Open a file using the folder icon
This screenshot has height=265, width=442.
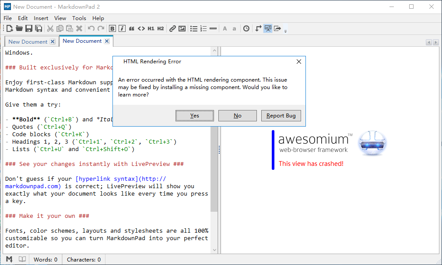[x=19, y=28]
